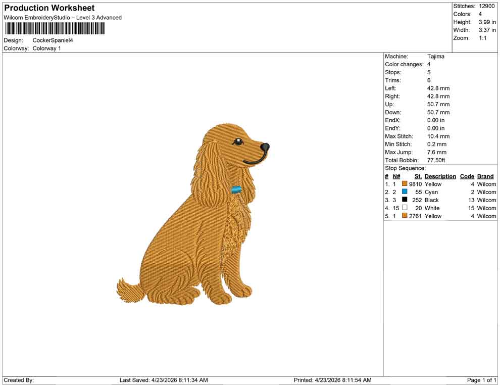Image resolution: width=500 pixels, height=385 pixels.
Task: Click the St. column header
Action: (x=418, y=176)
